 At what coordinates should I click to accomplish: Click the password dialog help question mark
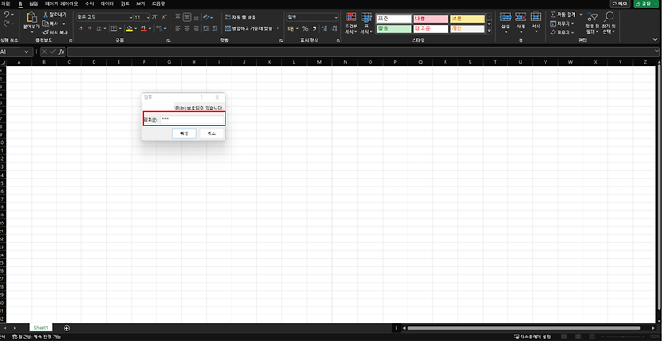pyautogui.click(x=202, y=97)
